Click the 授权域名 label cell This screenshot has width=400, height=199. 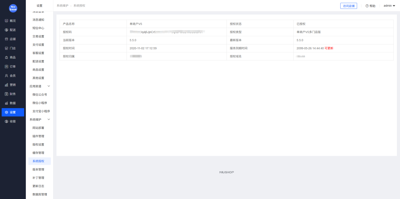260,56
